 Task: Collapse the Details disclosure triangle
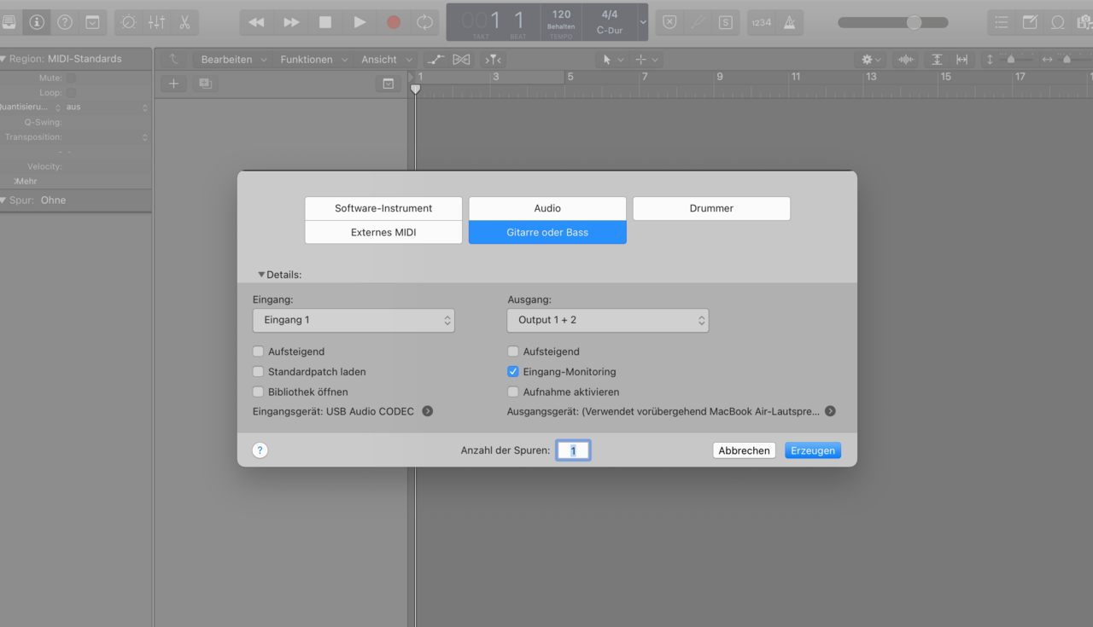261,275
